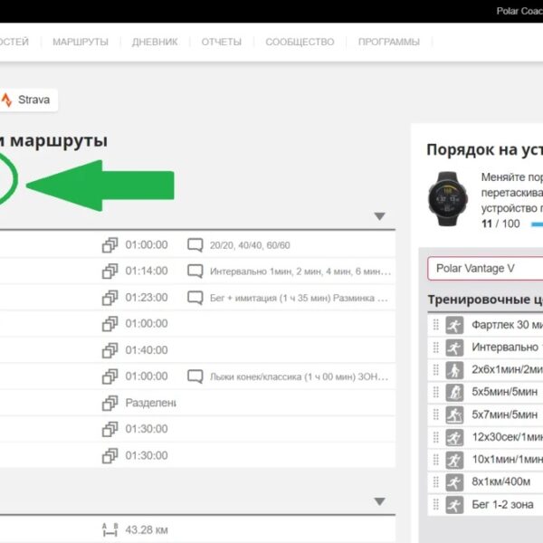Collapse the lower routes section with the triangle arrow
Viewport: 543px width, 543px height.
tap(380, 501)
